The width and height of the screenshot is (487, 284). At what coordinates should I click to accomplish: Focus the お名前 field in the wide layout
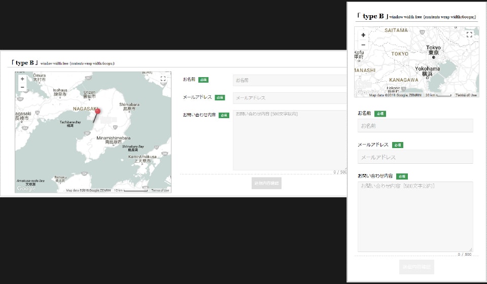[290, 80]
